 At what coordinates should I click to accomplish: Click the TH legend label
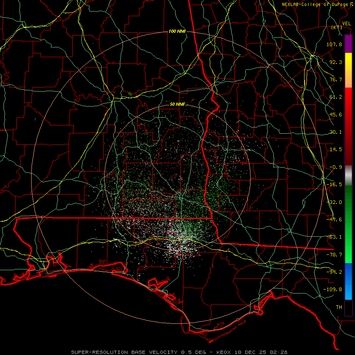(x=339, y=307)
